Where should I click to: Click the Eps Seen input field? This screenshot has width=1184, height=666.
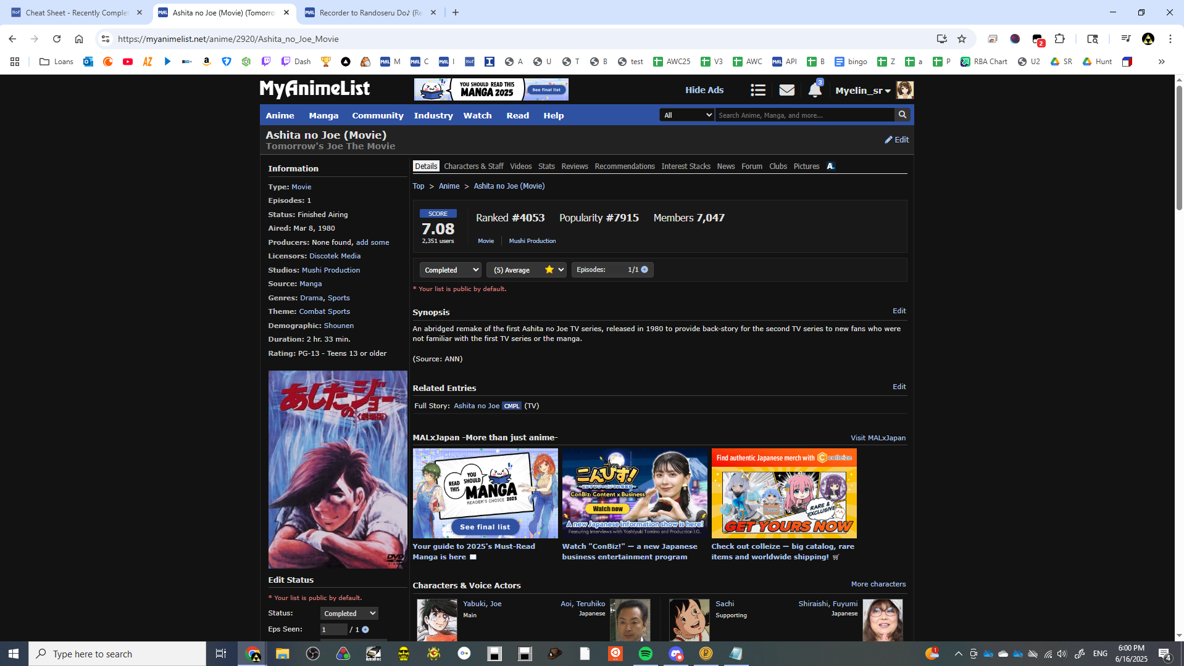(x=333, y=630)
